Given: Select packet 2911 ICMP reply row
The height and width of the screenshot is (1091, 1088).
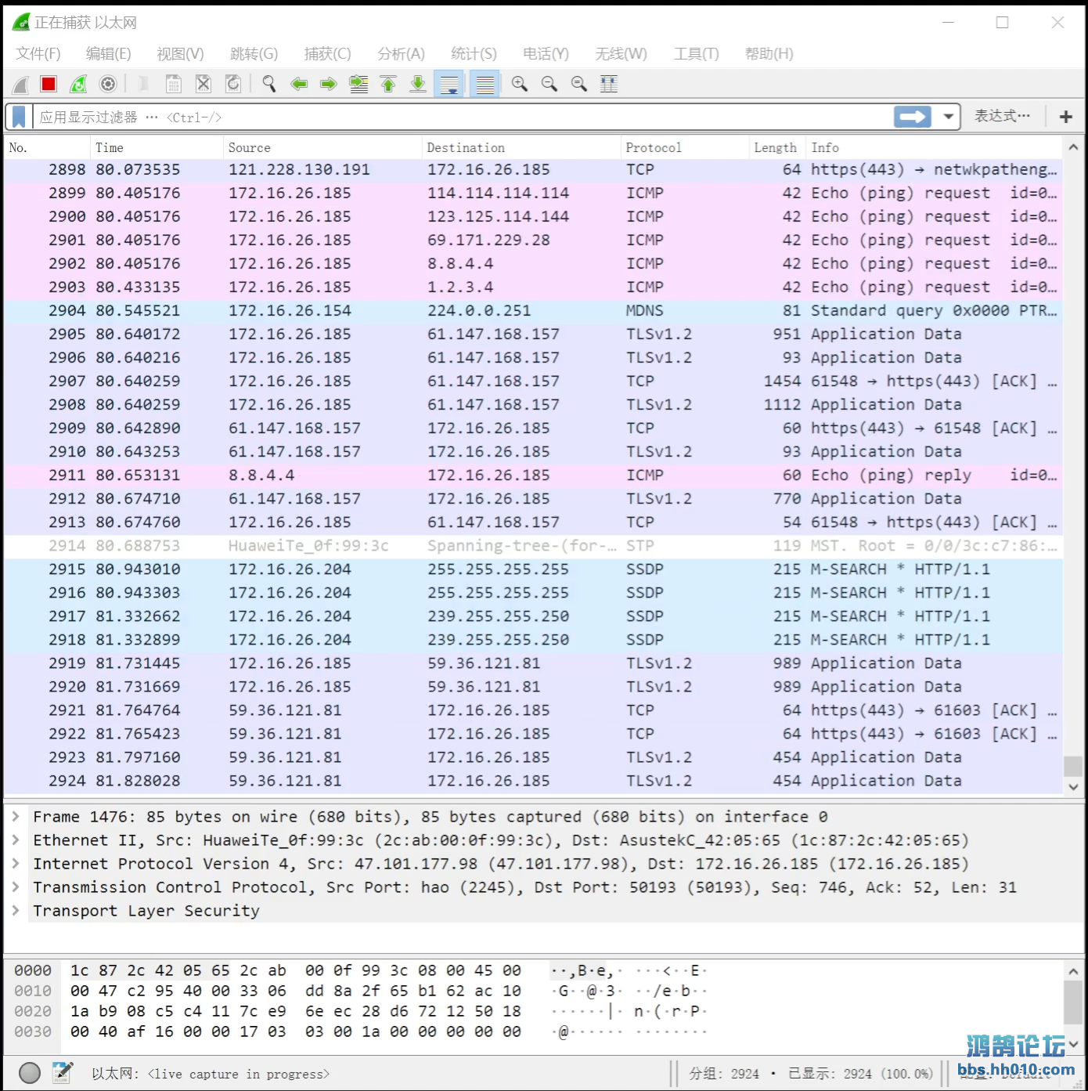Looking at the screenshot, I should pyautogui.click(x=533, y=475).
